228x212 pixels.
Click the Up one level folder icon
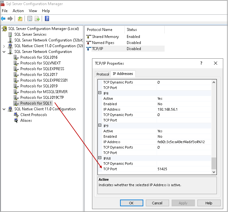20,18
